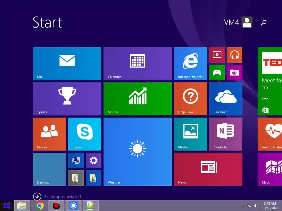Open the Music headphones tile
The image size is (282, 211).
pyautogui.click(x=235, y=55)
